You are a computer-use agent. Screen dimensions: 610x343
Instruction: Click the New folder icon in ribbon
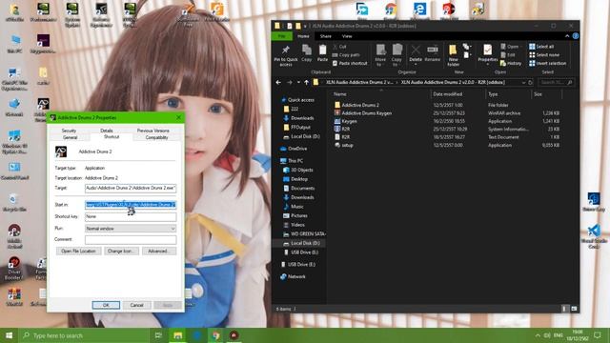[454, 55]
